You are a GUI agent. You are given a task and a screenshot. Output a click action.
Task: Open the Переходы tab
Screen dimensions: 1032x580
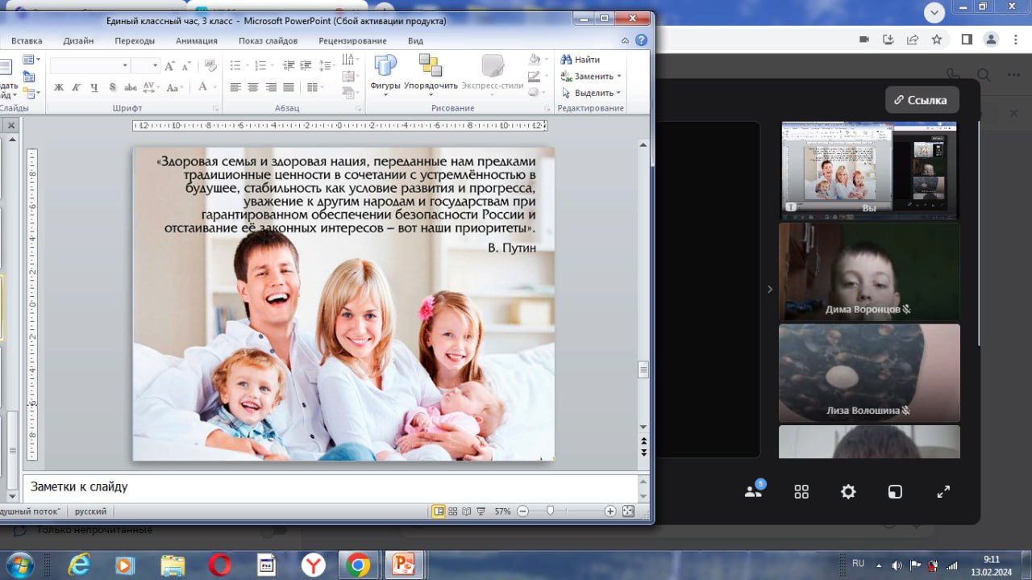(135, 41)
